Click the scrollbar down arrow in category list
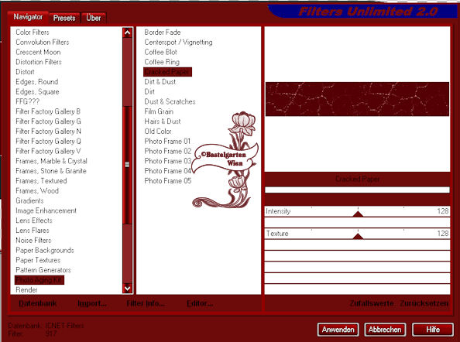 click(x=127, y=288)
